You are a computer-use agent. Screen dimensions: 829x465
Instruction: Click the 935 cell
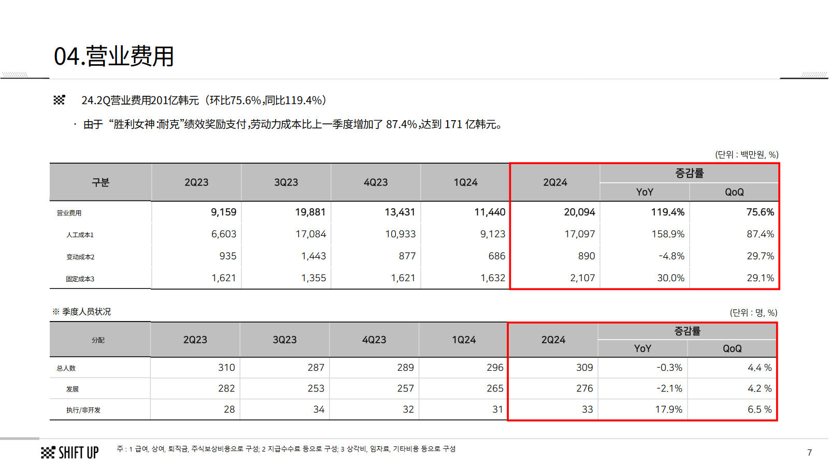[228, 256]
